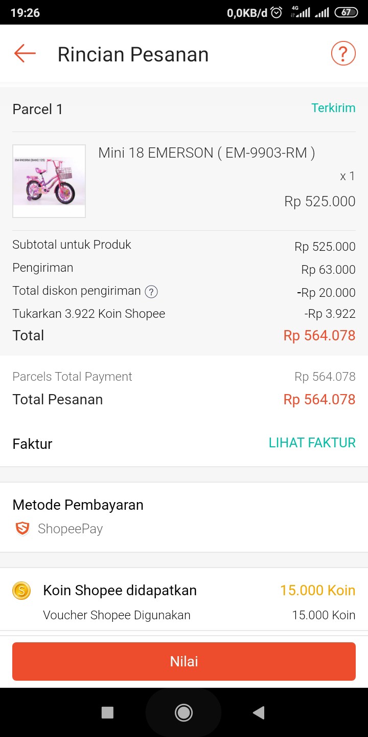The width and height of the screenshot is (368, 737).
Task: Tap the ShopeePay logo icon
Action: (22, 528)
